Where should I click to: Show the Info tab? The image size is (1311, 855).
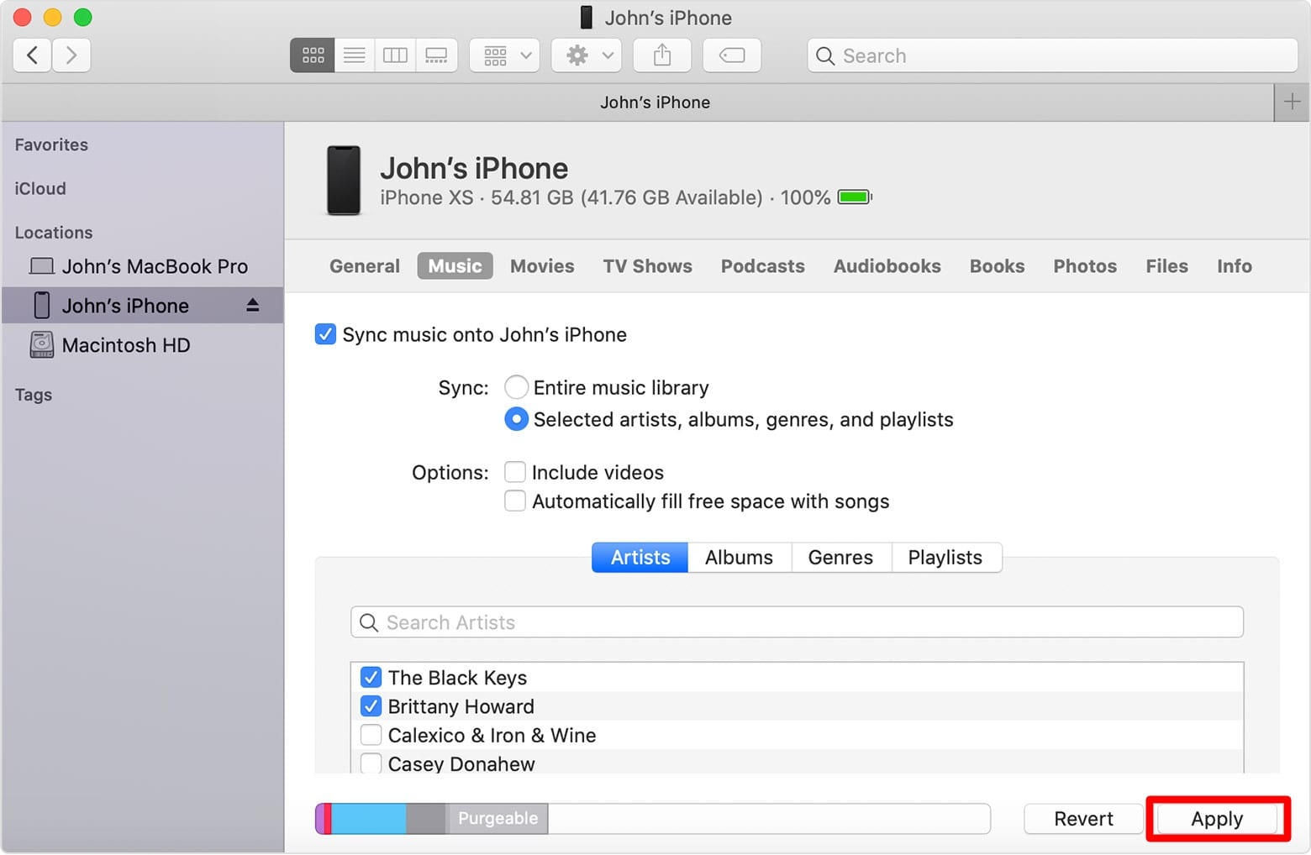tap(1234, 266)
